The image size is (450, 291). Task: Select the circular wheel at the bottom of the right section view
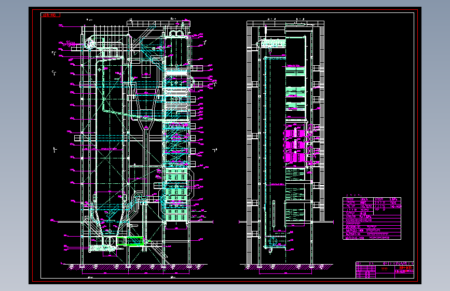(272, 242)
